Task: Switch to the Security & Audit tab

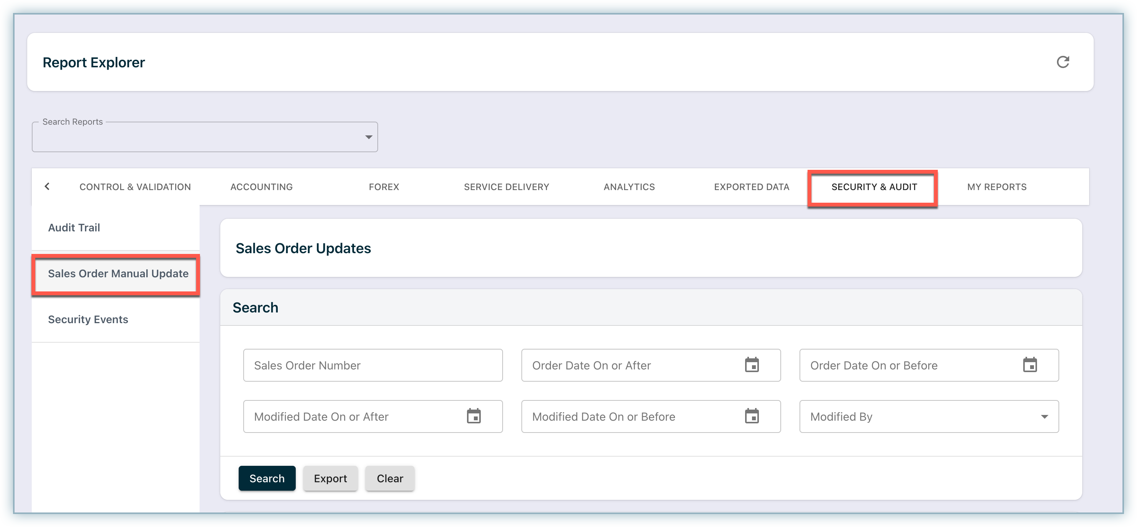Action: (874, 187)
